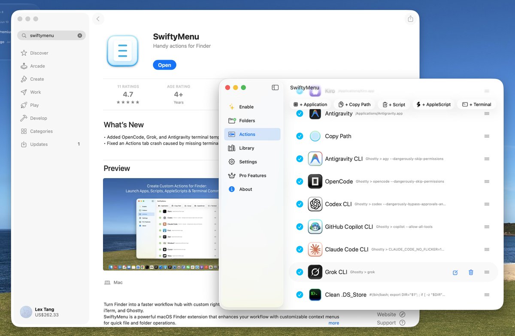Open Pro Features in SwiftyMenu
The width and height of the screenshot is (515, 336).
pos(252,176)
